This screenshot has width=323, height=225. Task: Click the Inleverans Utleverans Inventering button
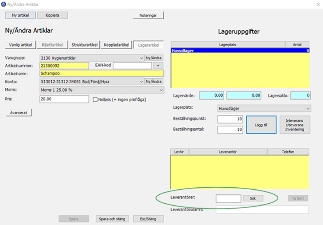(x=295, y=125)
